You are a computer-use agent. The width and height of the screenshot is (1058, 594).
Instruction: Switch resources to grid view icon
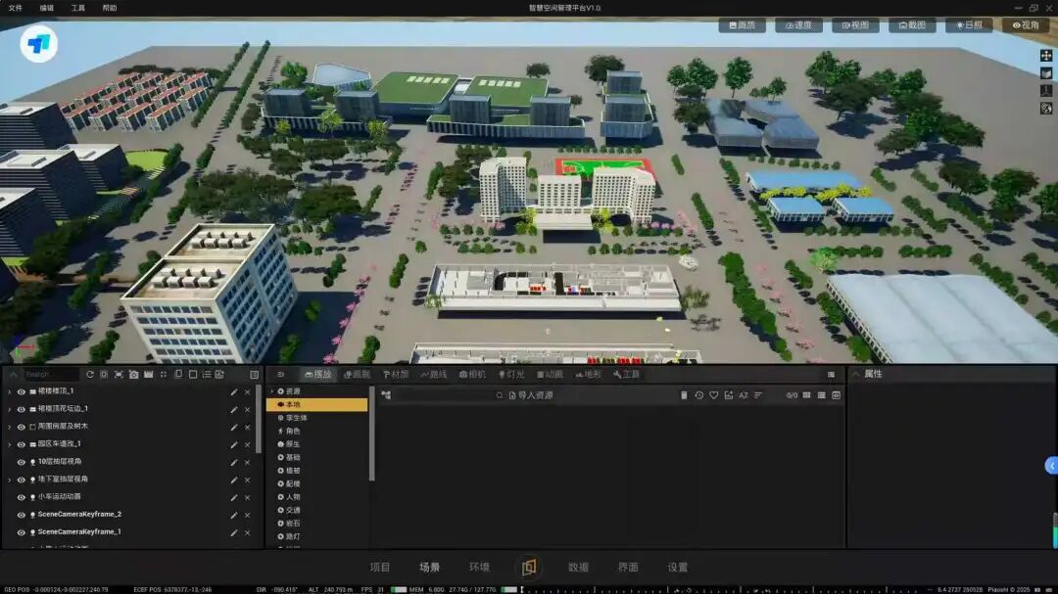(807, 395)
